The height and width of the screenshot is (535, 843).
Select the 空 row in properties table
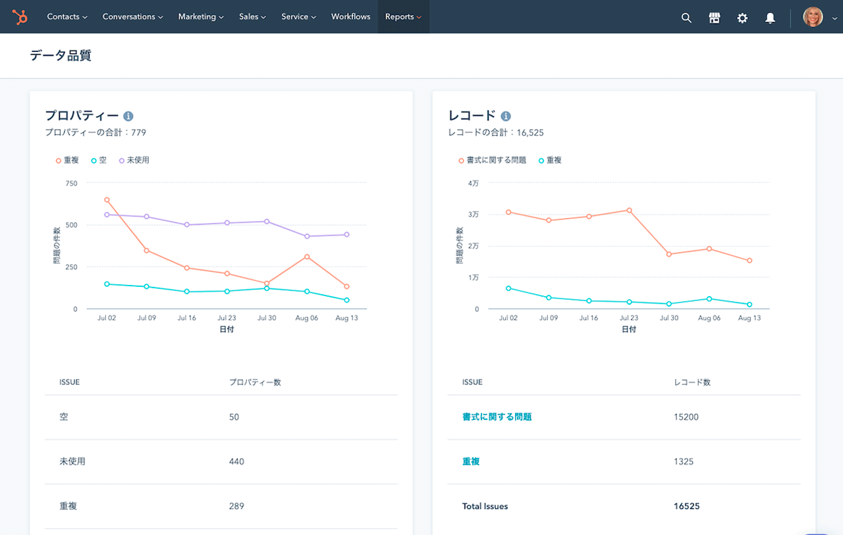point(221,417)
